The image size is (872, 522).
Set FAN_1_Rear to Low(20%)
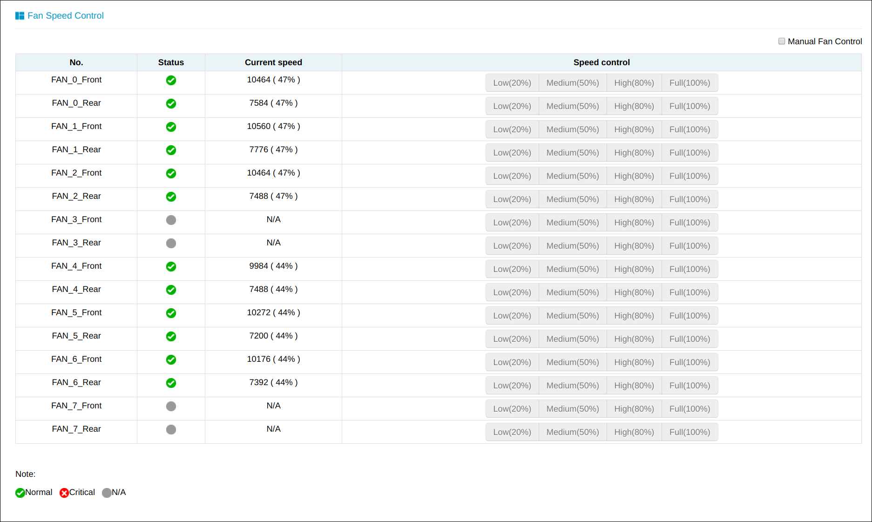click(512, 153)
